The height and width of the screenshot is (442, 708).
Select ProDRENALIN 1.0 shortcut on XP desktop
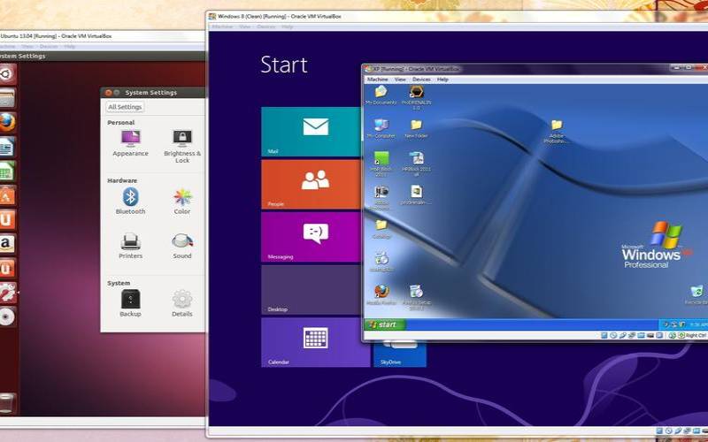416,98
